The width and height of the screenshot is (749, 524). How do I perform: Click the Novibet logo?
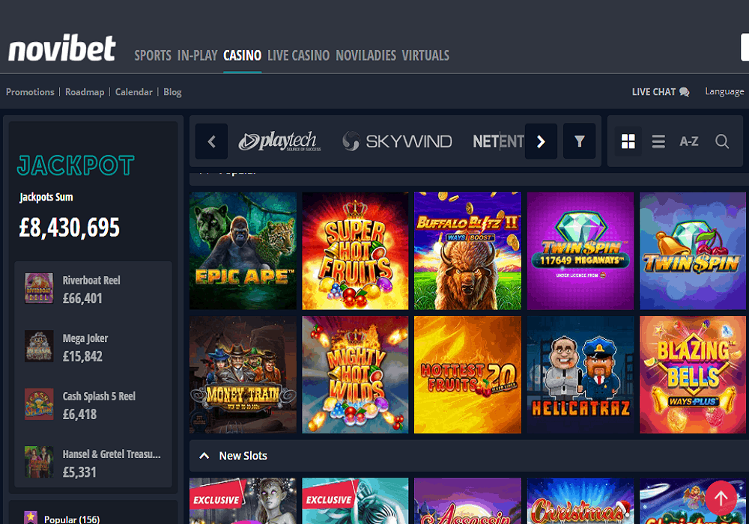(x=61, y=48)
